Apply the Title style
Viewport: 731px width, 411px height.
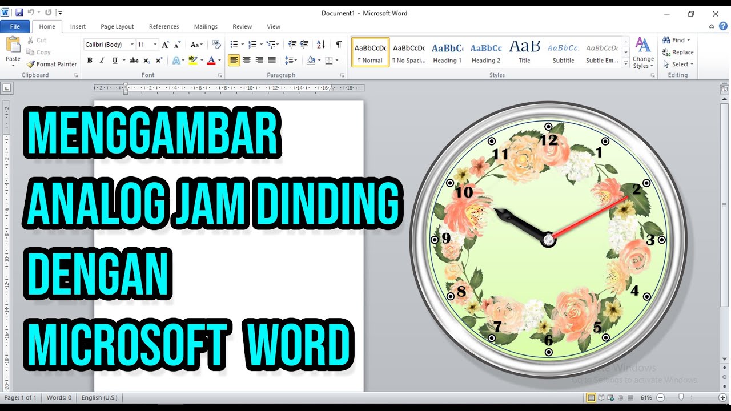point(524,53)
